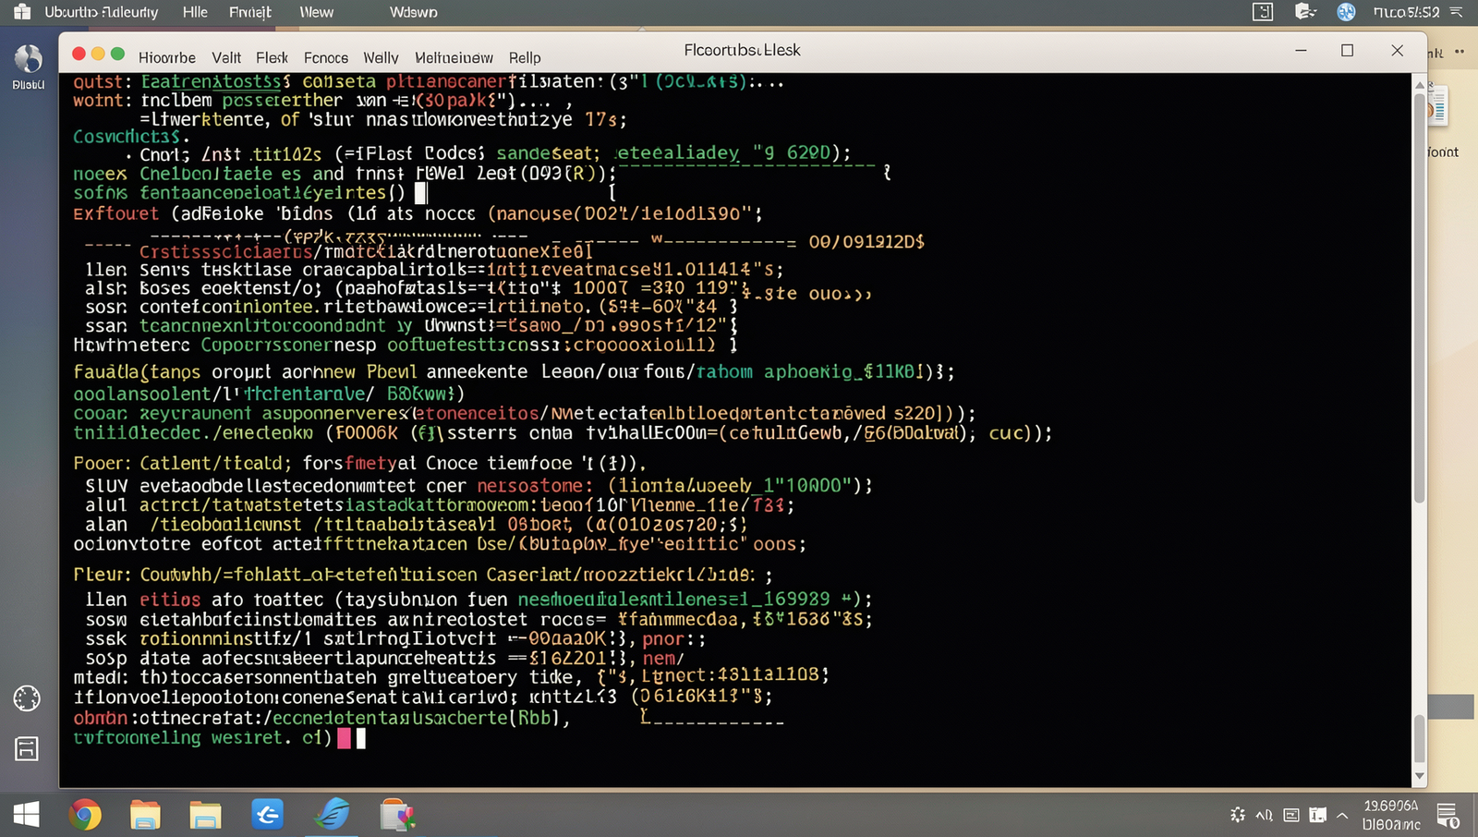Click the two-dot overflow button behind terminal
This screenshot has height=837, width=1478.
click(x=1460, y=52)
